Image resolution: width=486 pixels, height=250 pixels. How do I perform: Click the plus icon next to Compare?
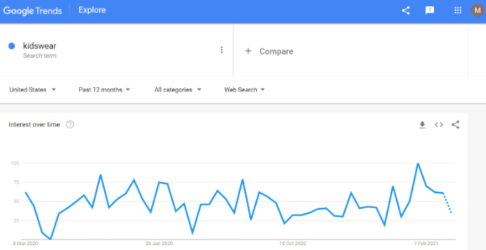(x=248, y=51)
